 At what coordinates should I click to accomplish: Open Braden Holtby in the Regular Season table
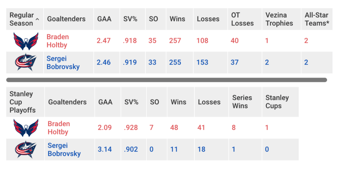pos(57,41)
